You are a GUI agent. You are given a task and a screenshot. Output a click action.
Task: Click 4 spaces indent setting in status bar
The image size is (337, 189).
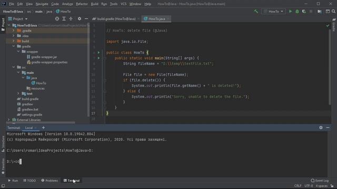322,186
